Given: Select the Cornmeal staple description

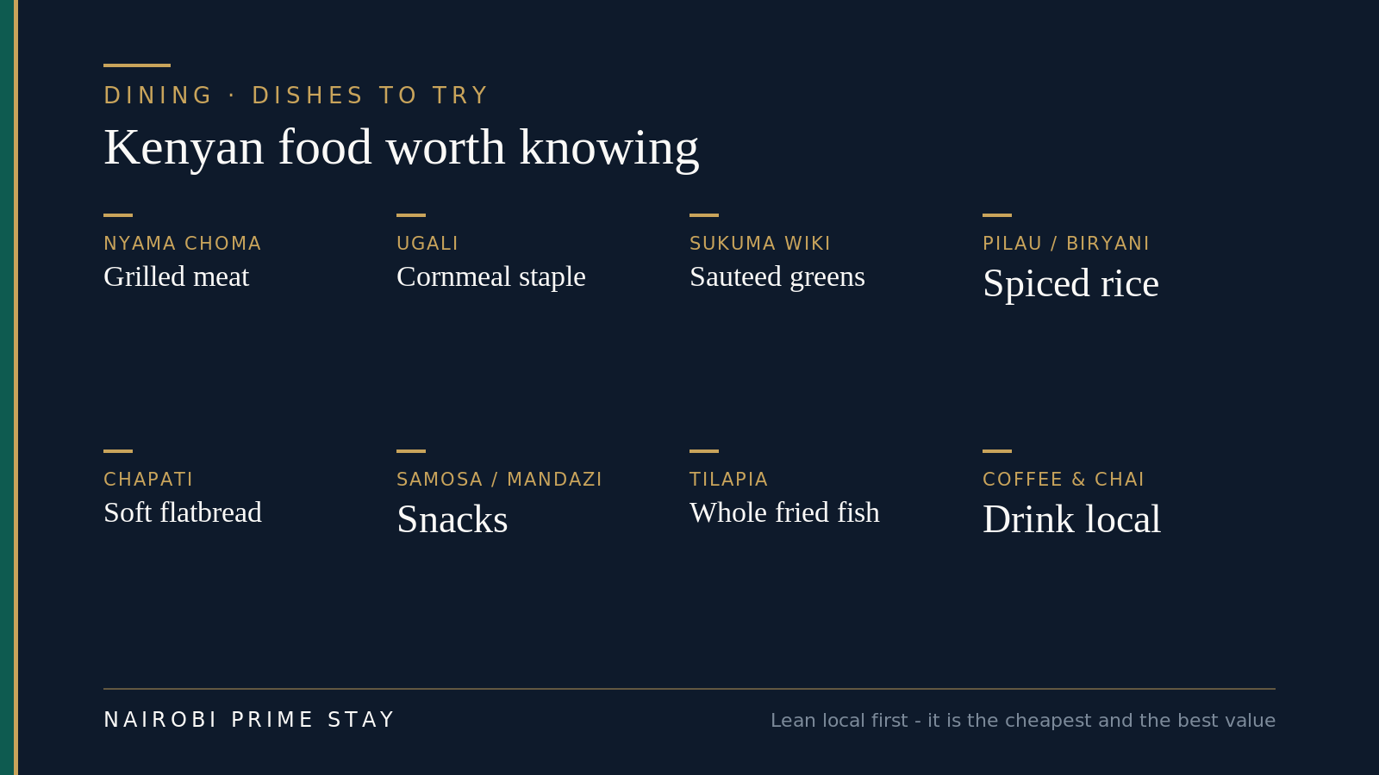Looking at the screenshot, I should click(x=491, y=276).
